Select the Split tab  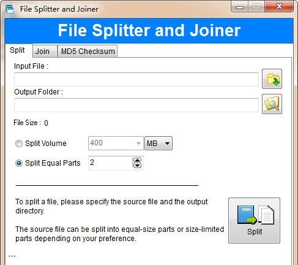18,50
